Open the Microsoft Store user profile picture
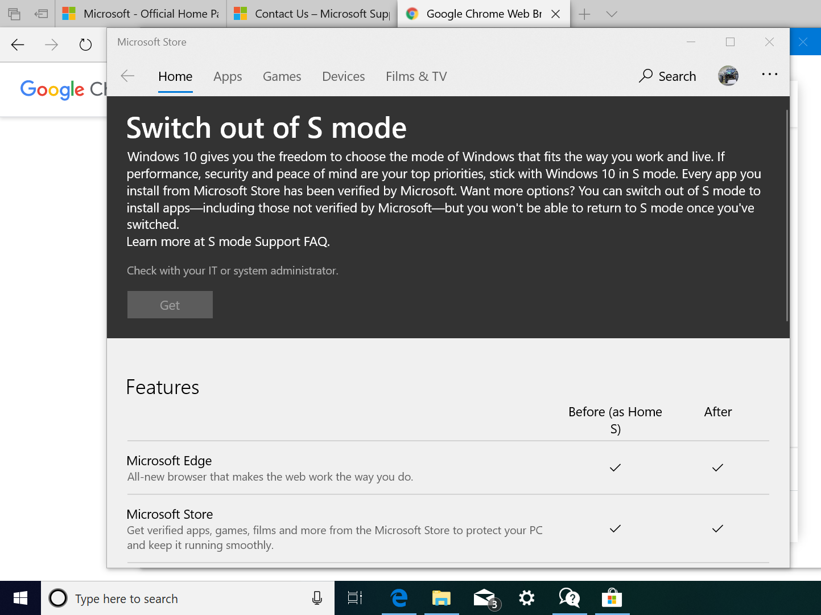 (x=728, y=76)
